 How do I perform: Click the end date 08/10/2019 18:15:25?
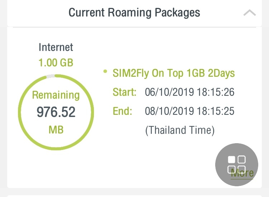[x=189, y=111]
